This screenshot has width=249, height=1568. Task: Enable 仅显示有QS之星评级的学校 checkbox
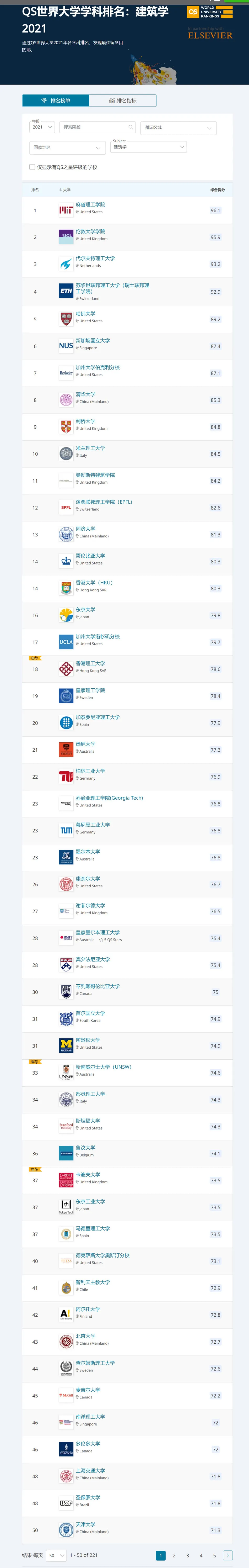(x=32, y=167)
